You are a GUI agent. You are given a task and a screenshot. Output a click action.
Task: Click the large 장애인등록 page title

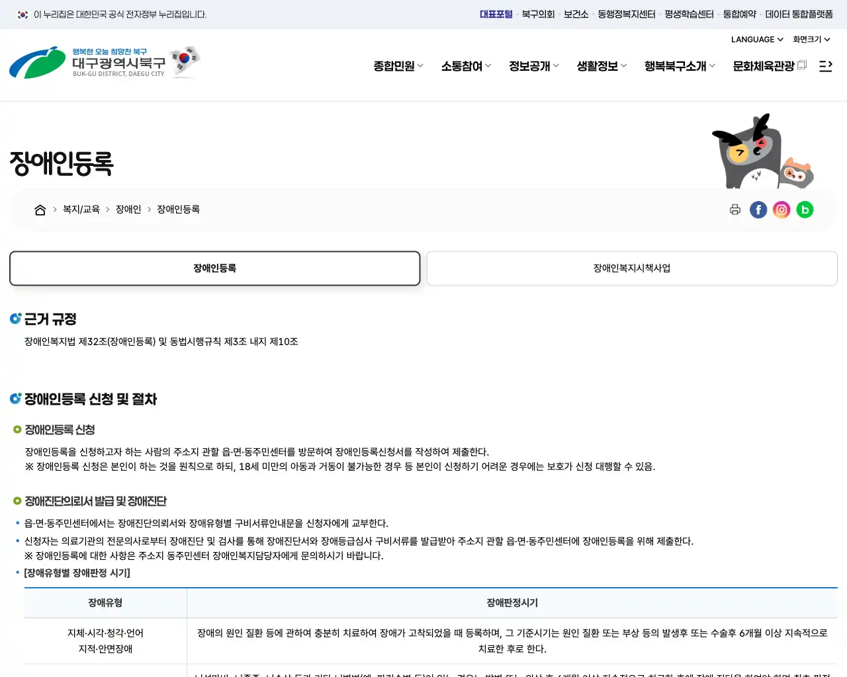[62, 163]
